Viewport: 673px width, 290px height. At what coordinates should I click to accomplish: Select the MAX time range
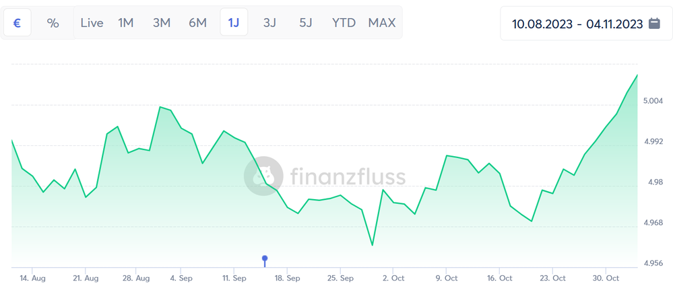[x=382, y=23]
